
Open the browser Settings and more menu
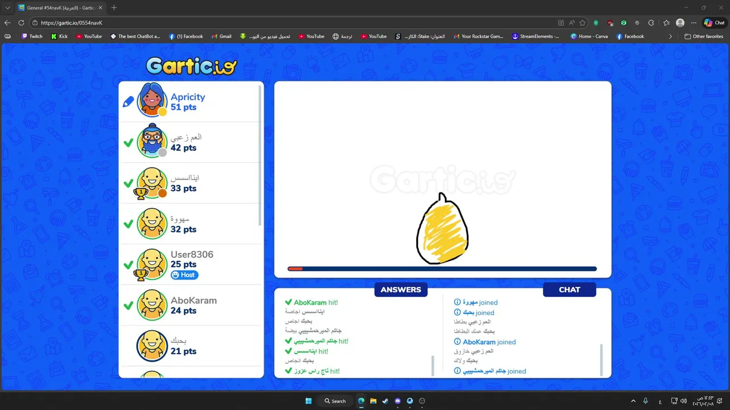pyautogui.click(x=693, y=23)
